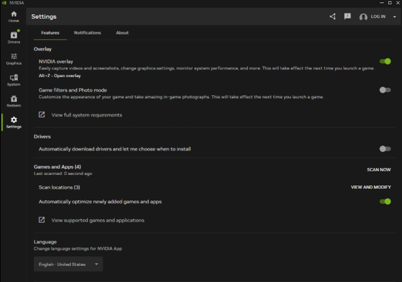Click VIEW AND MODIFY scan locations

point(371,188)
